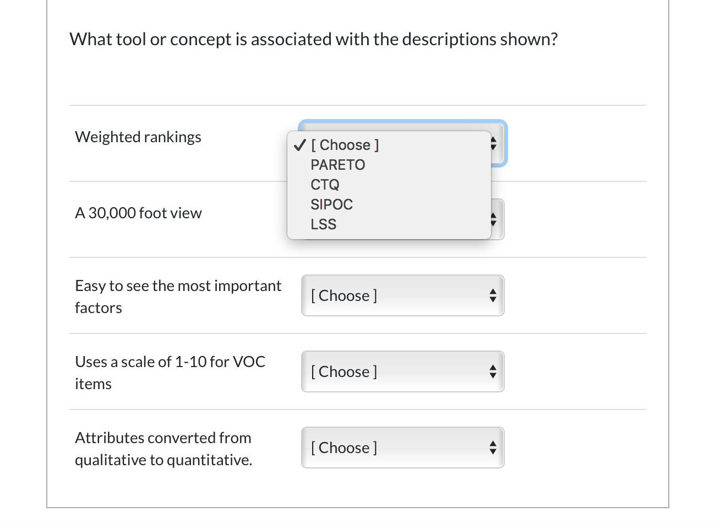Click the "Attributes converted from qualitative" description

[x=163, y=449]
